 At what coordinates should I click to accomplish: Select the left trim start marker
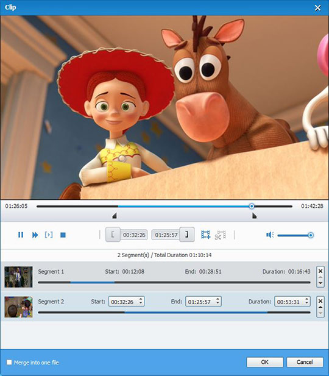[115, 216]
